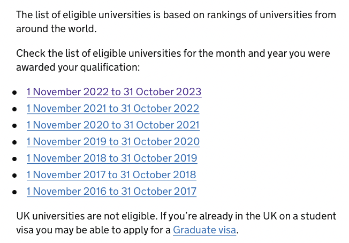
Task: Click the bullet beside the 2019 to 2020 link
Action: 14,142
